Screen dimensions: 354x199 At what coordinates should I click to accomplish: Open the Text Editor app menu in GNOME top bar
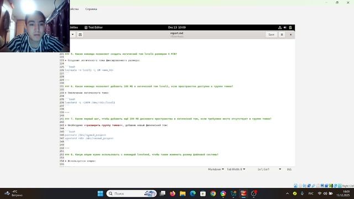click(x=93, y=27)
